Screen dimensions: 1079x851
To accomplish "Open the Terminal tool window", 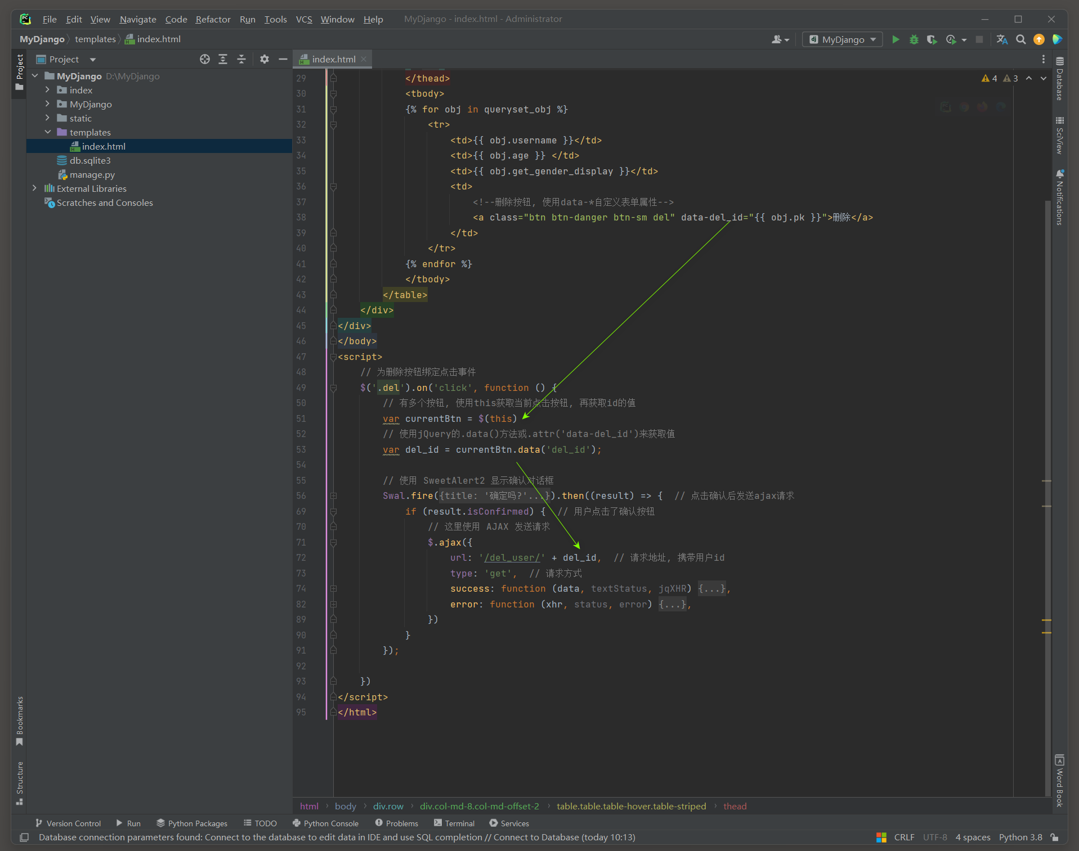I will (454, 823).
